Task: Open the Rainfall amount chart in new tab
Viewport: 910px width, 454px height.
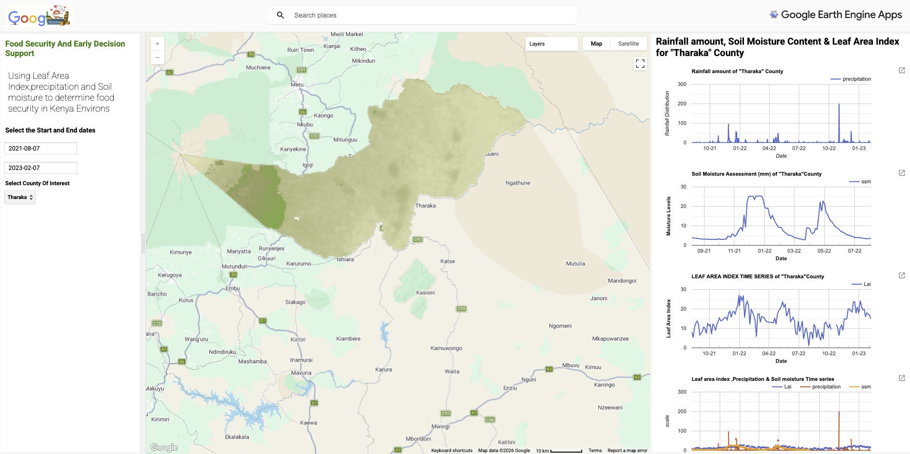Action: coord(901,70)
